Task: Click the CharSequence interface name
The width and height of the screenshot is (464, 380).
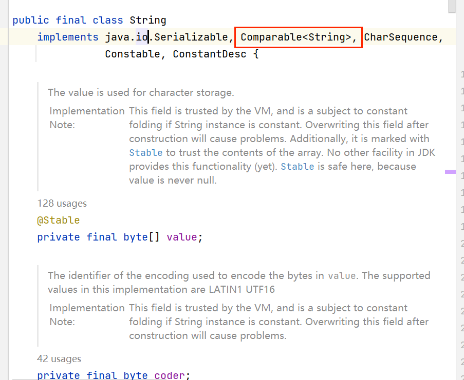Action: [x=401, y=37]
